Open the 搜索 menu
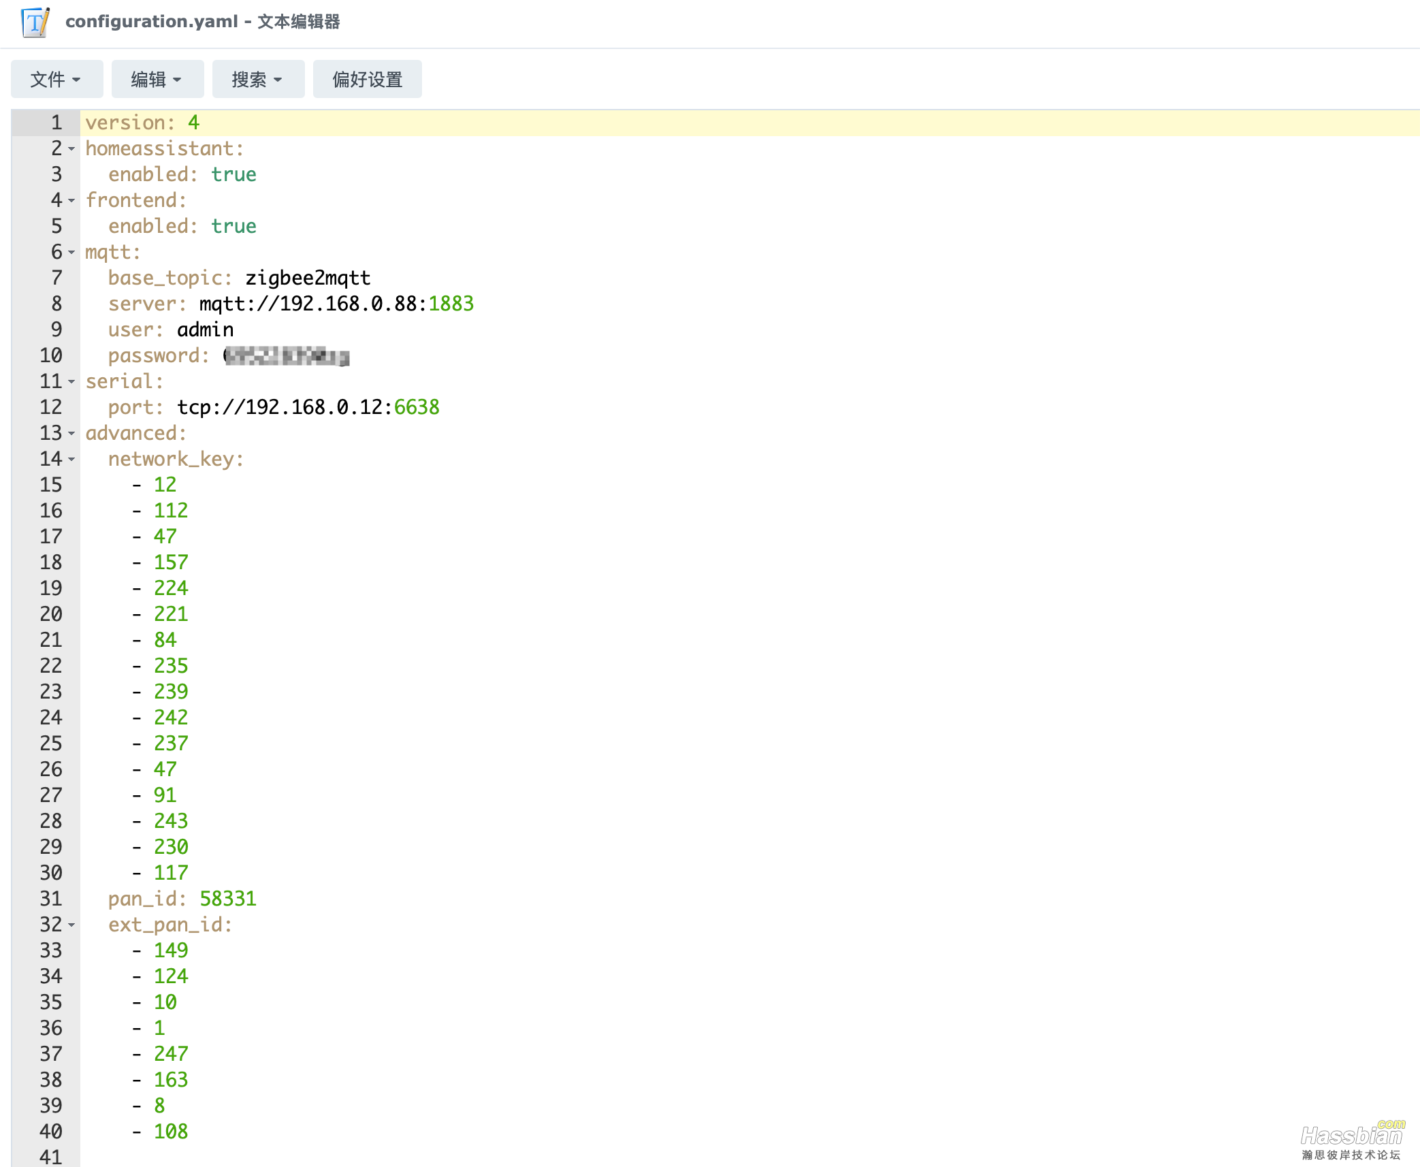The height and width of the screenshot is (1167, 1420). [x=258, y=80]
